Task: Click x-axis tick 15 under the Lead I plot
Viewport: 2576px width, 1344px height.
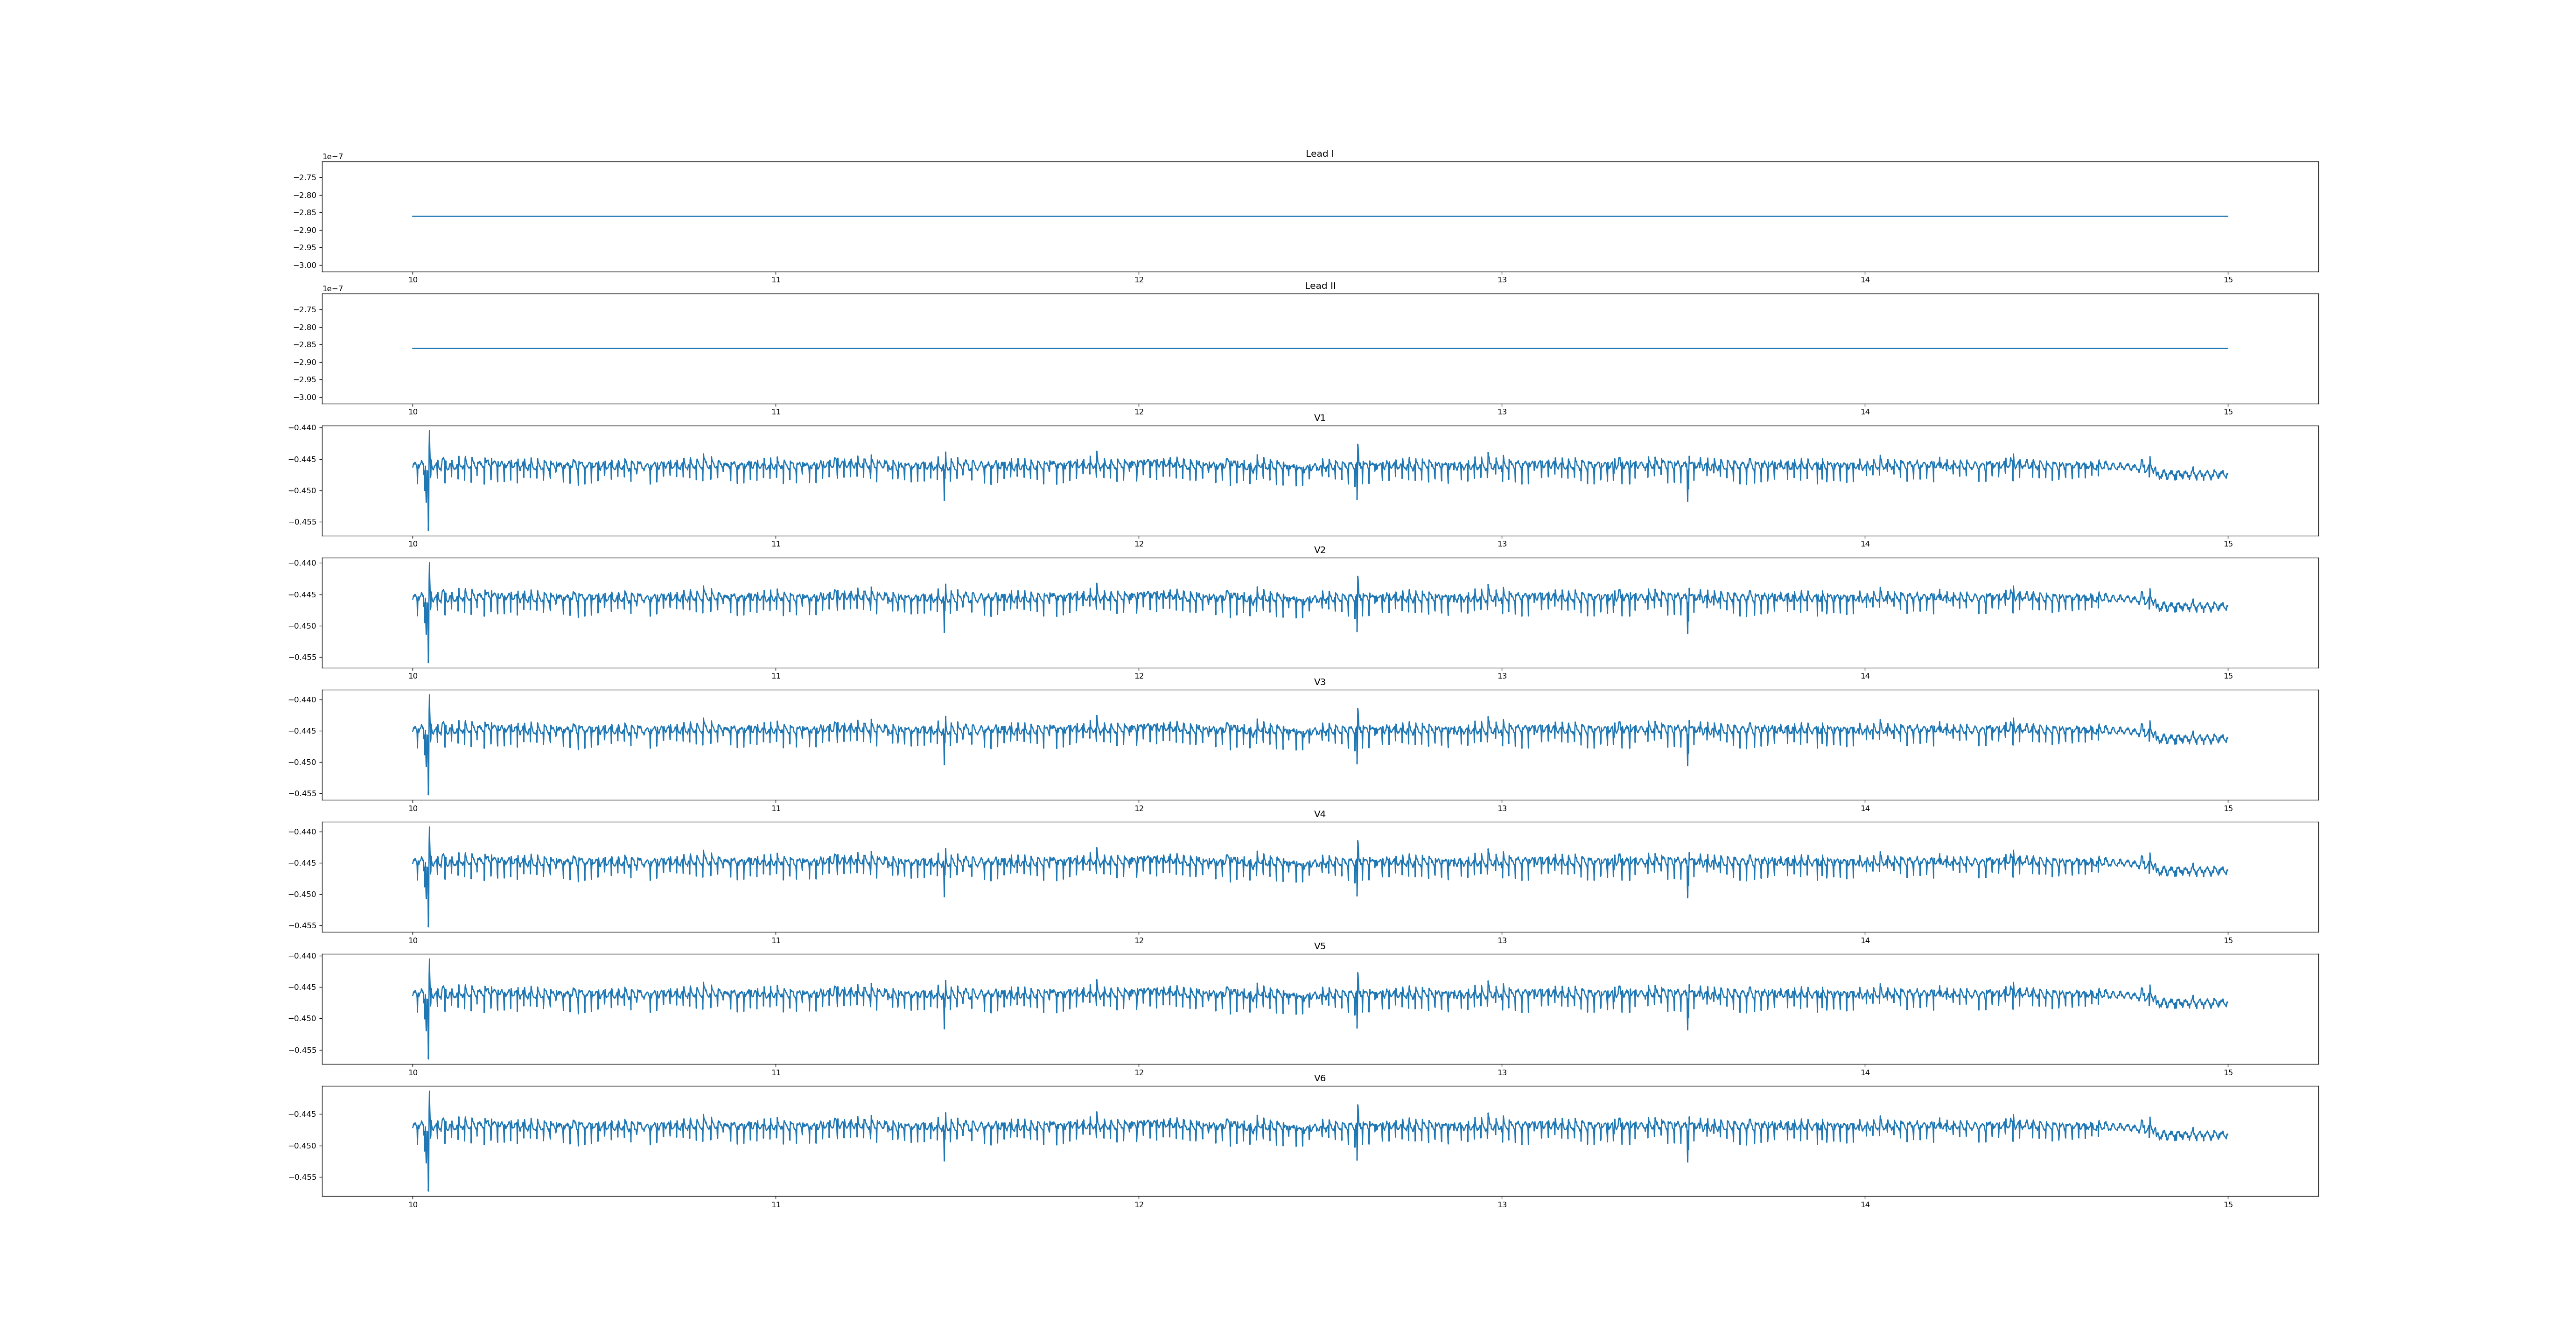Action: [2228, 280]
